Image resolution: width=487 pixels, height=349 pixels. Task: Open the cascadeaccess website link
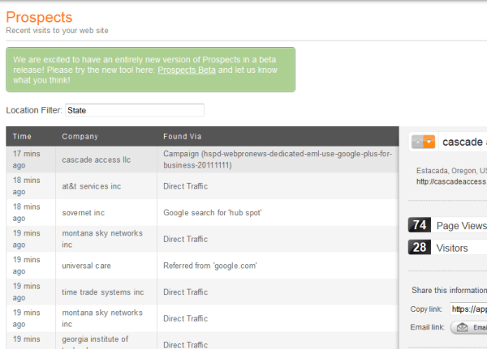click(451, 181)
